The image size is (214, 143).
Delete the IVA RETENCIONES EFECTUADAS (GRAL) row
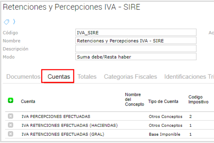coord(10,134)
